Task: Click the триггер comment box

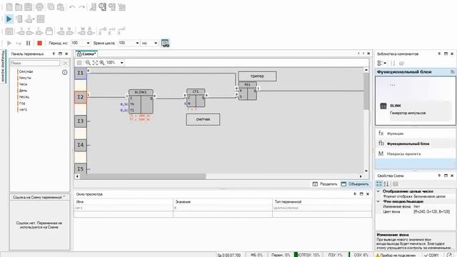Action: click(x=257, y=76)
